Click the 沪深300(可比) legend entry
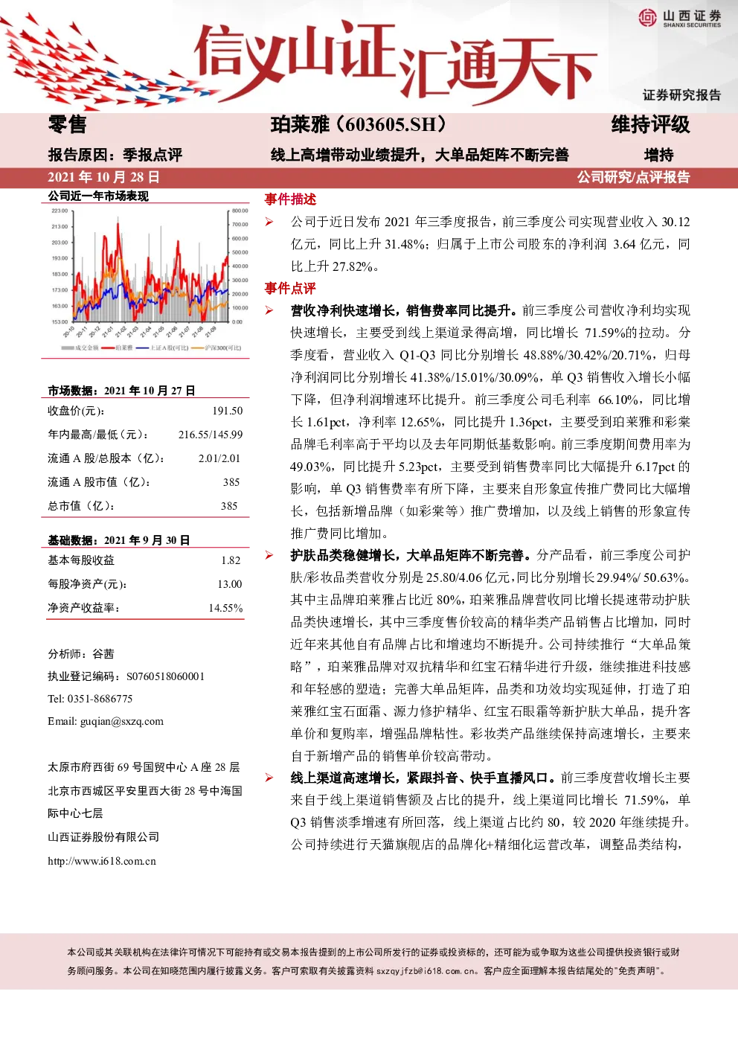Viewport: 738px width, 1044px height. click(216, 348)
